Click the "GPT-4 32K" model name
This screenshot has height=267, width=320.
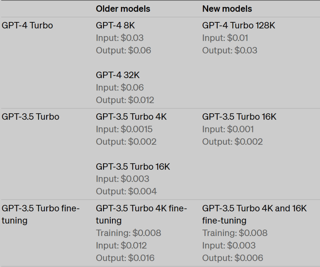click(x=118, y=75)
